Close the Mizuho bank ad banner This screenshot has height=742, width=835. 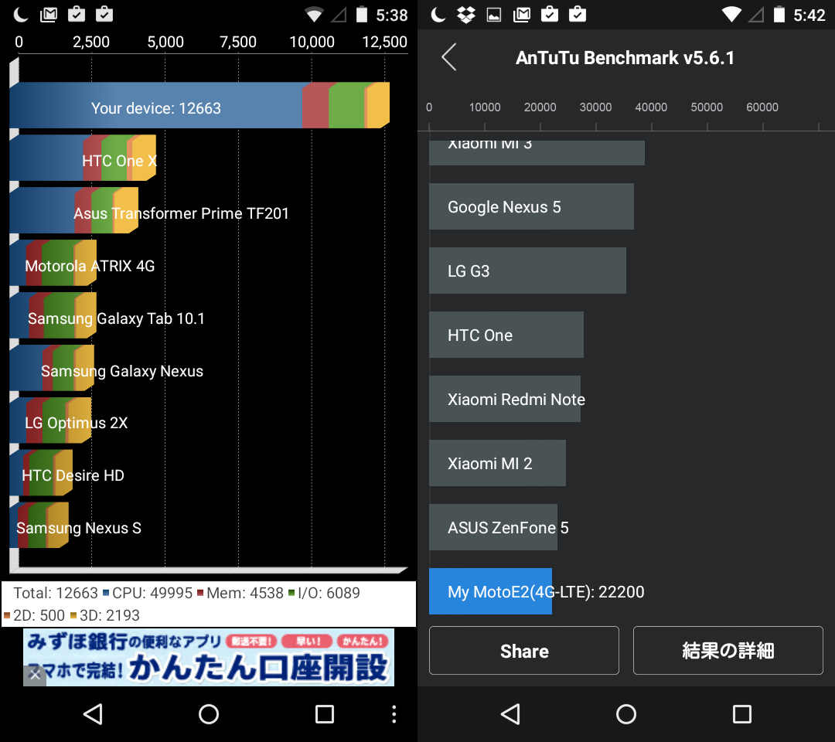(35, 675)
